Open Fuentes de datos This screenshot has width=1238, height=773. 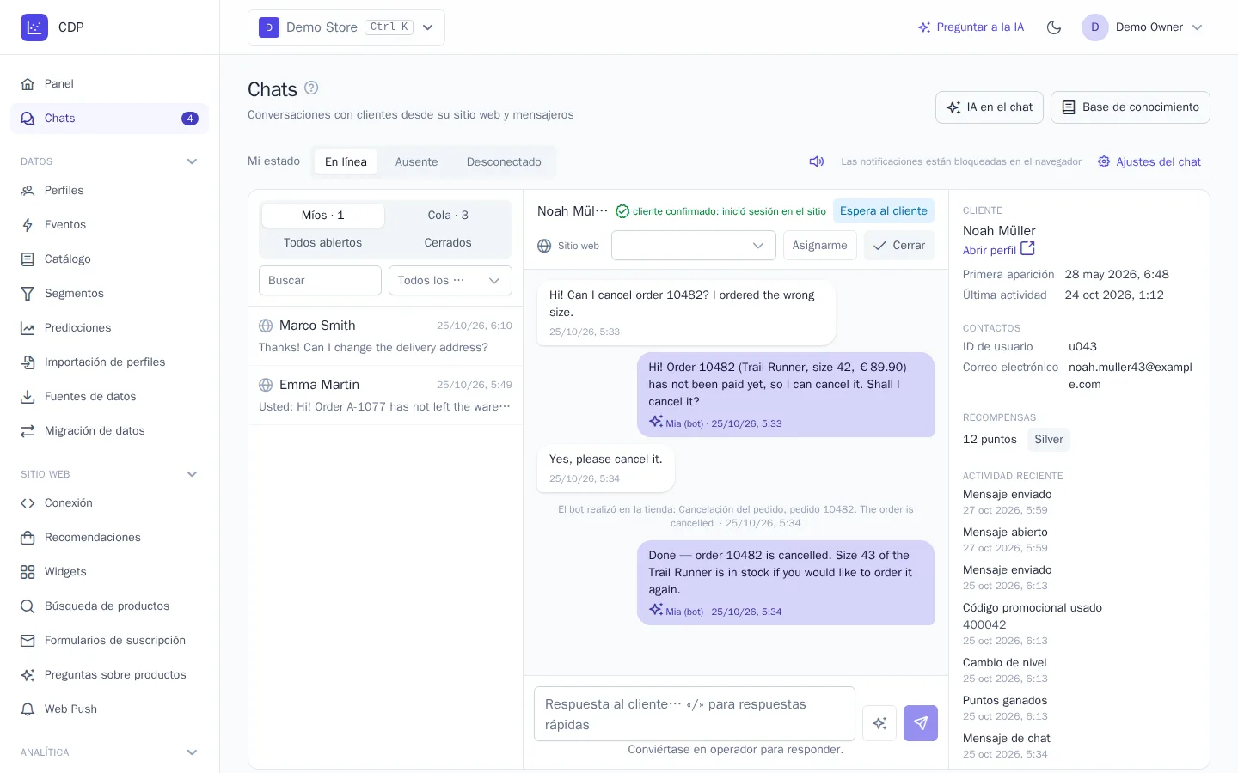tap(109, 397)
